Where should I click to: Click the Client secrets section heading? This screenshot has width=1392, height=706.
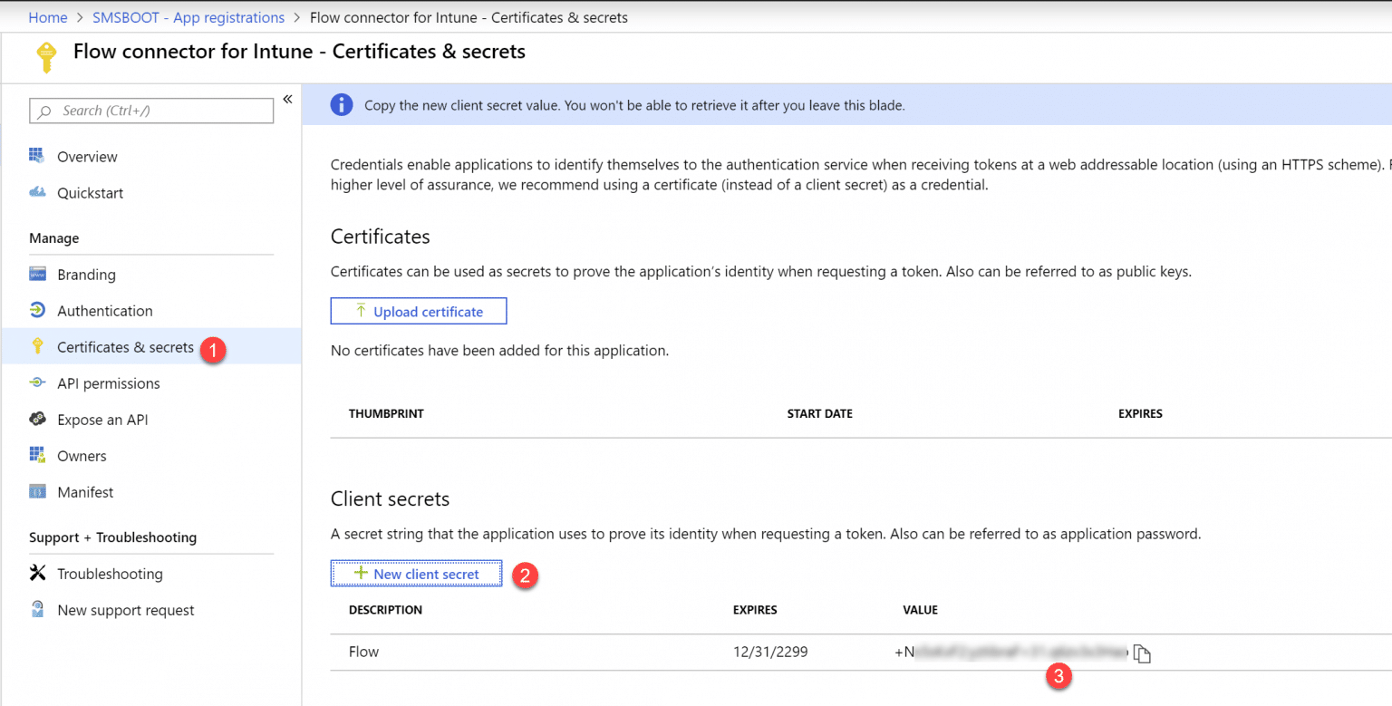point(391,499)
